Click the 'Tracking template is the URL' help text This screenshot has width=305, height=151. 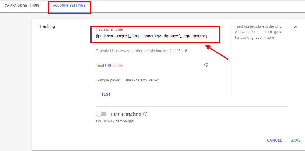pos(258,32)
